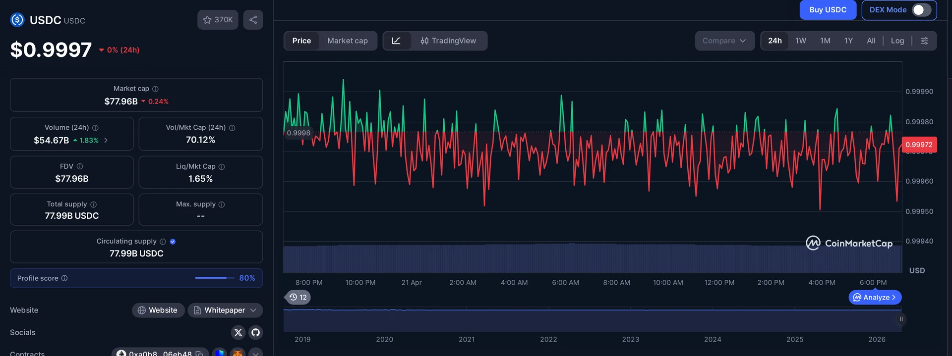The height and width of the screenshot is (356, 952).
Task: Expand more contracts with the chevron
Action: click(x=255, y=353)
